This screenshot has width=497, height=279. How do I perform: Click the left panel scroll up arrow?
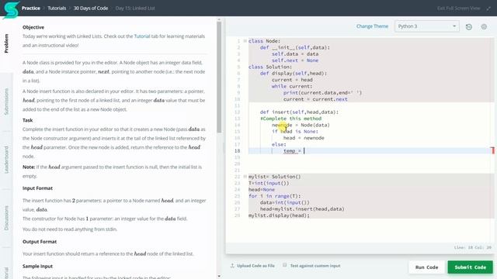coord(219,20)
